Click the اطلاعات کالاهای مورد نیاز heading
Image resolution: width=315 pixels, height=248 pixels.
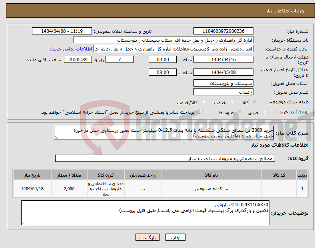click(x=279, y=145)
